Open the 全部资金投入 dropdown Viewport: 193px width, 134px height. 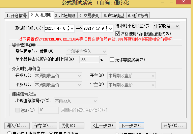[86, 51]
